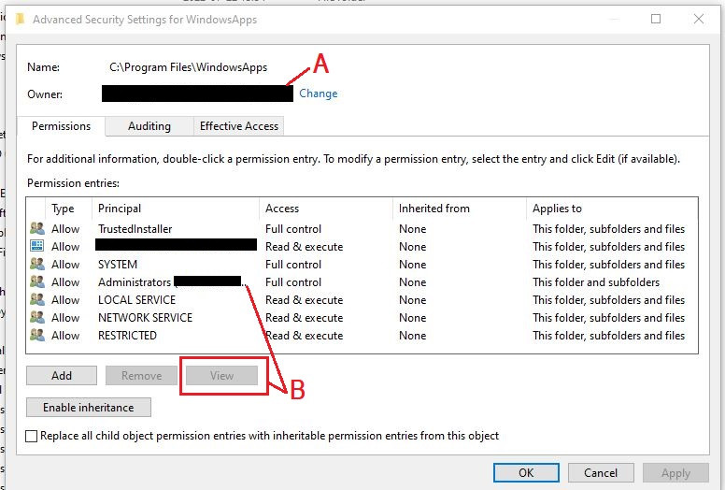Click Read & execute in LOCAL SERVICE row
725x490 pixels.
pyautogui.click(x=305, y=300)
